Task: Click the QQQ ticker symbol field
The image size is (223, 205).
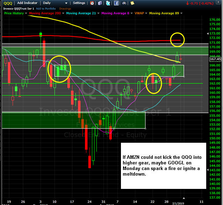Action: point(8,3)
